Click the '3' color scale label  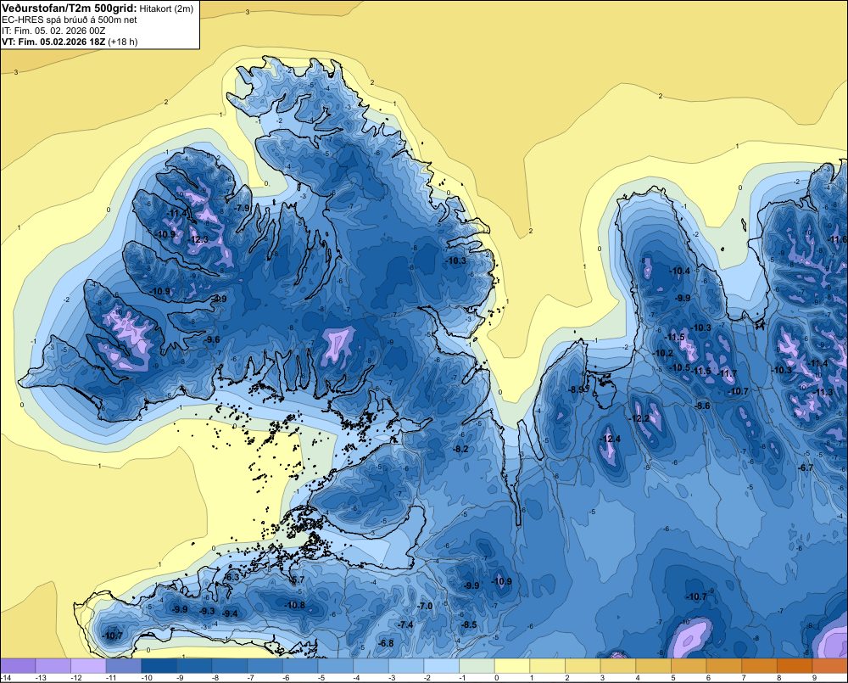pos(603,678)
